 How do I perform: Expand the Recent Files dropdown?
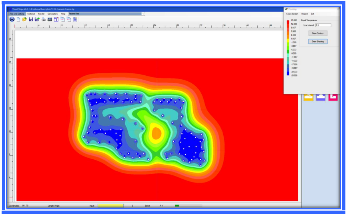(143, 14)
